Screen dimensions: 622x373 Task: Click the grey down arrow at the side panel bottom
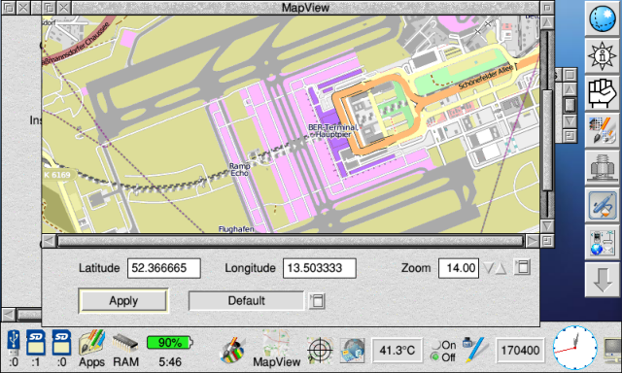[x=603, y=280]
